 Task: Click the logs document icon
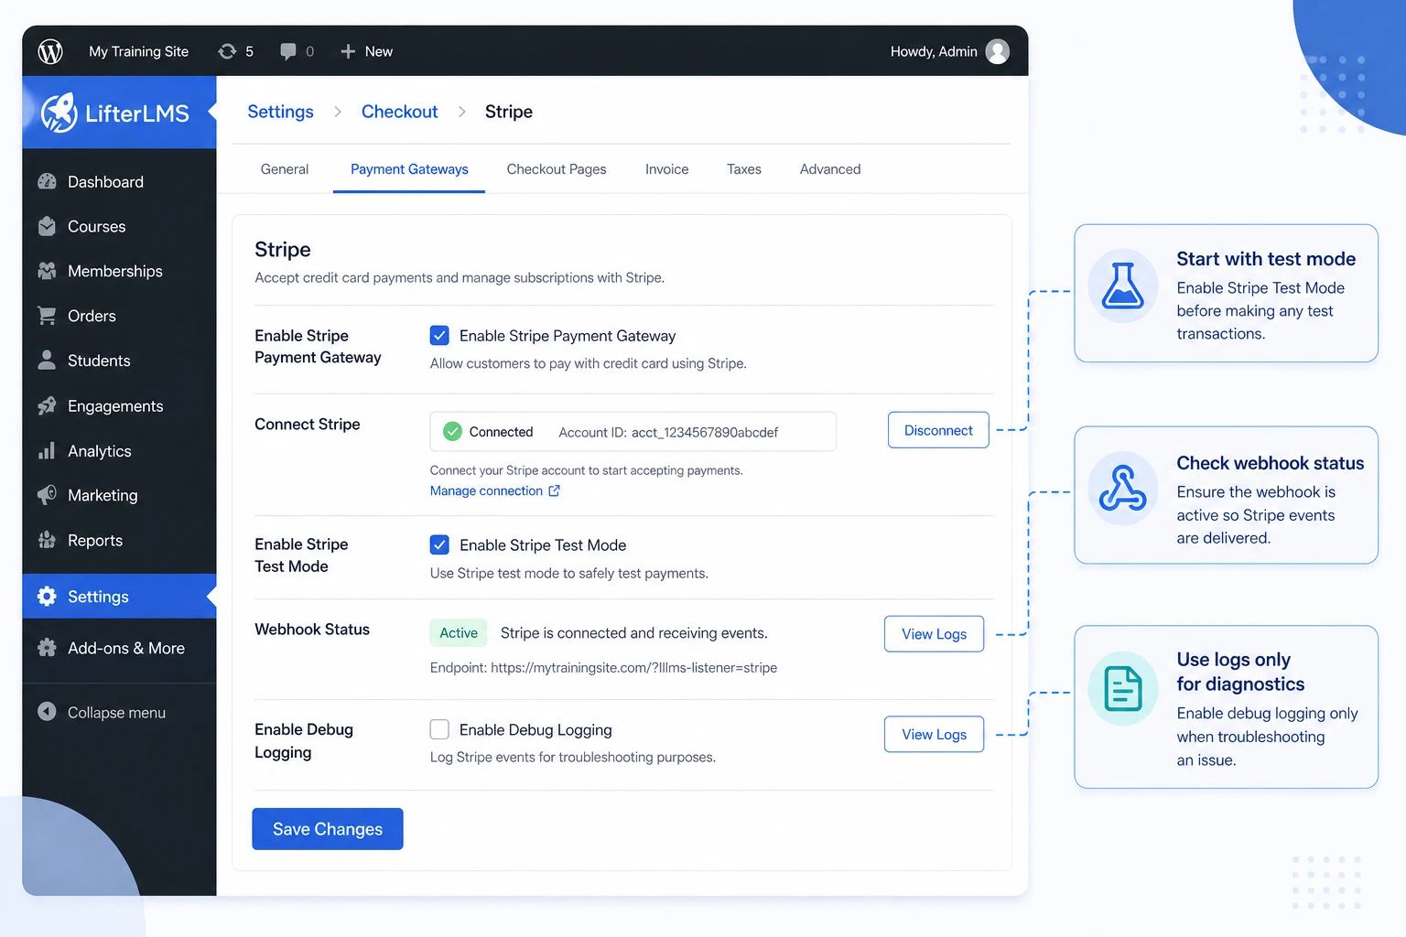pyautogui.click(x=1123, y=689)
